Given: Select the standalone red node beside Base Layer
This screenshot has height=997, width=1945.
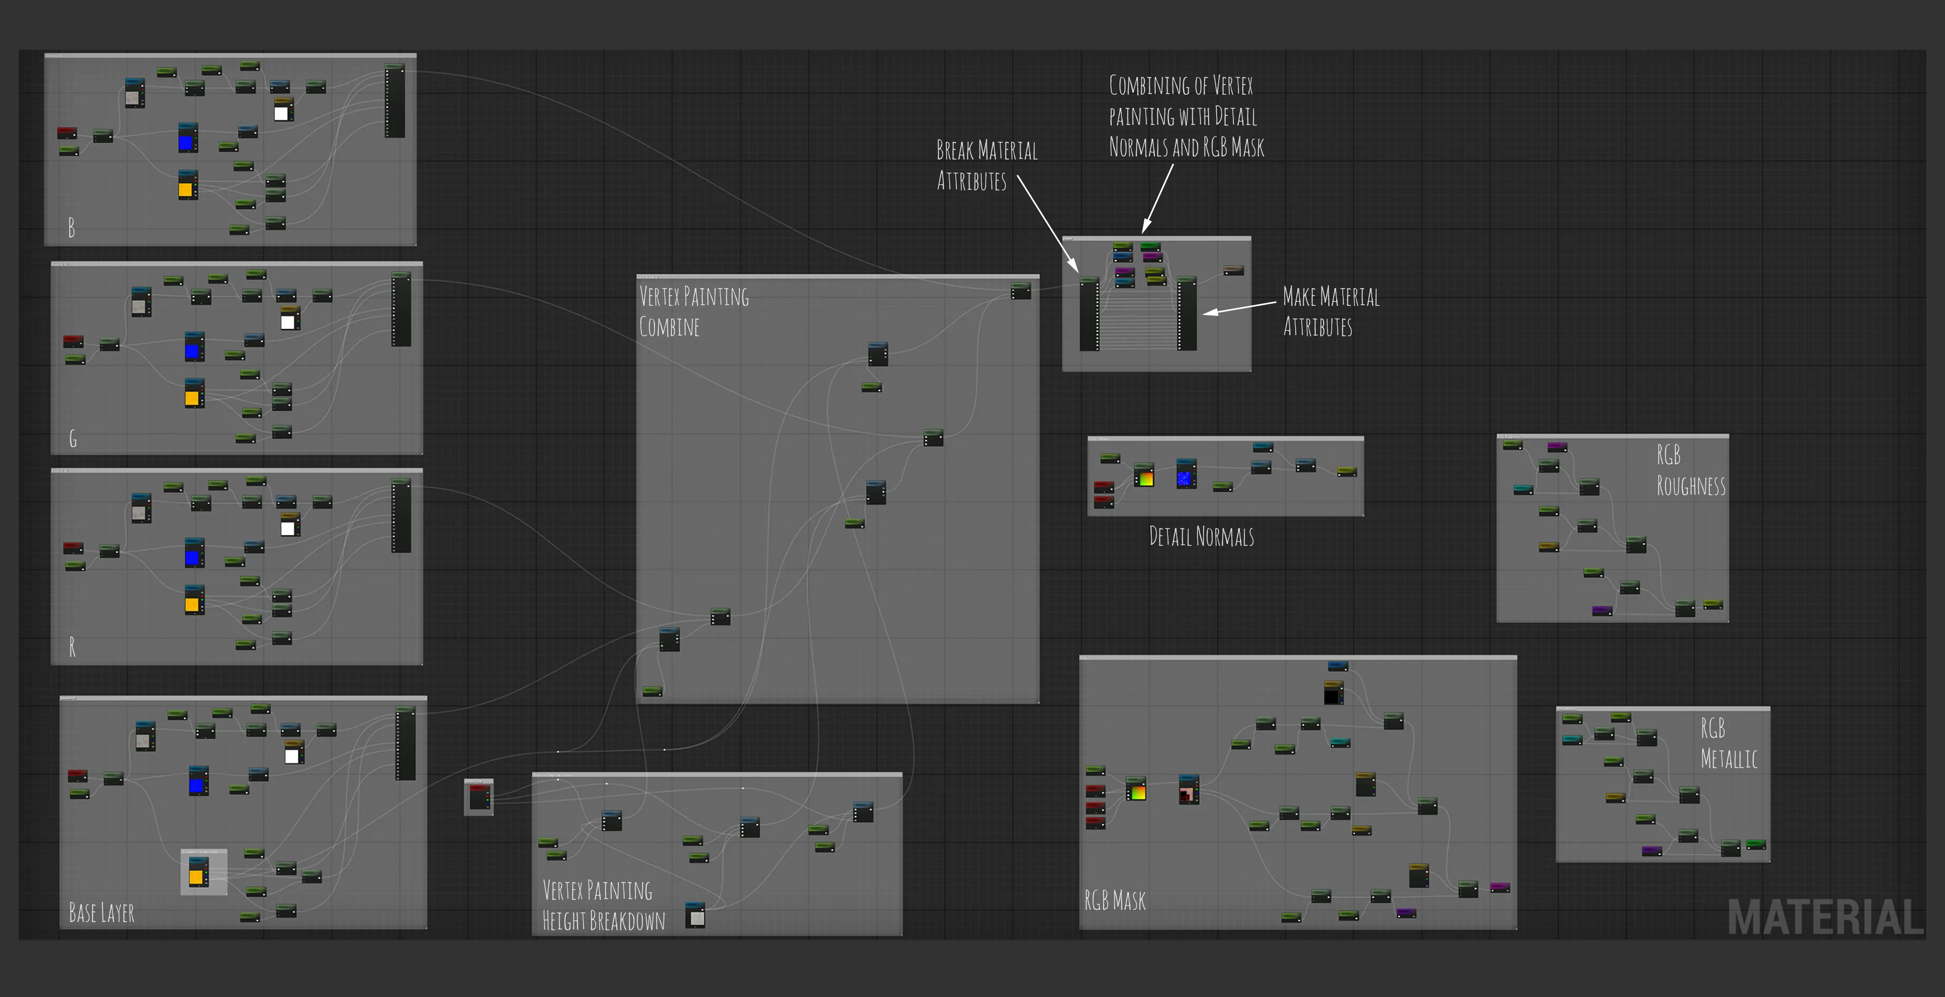Looking at the screenshot, I should pyautogui.click(x=479, y=797).
